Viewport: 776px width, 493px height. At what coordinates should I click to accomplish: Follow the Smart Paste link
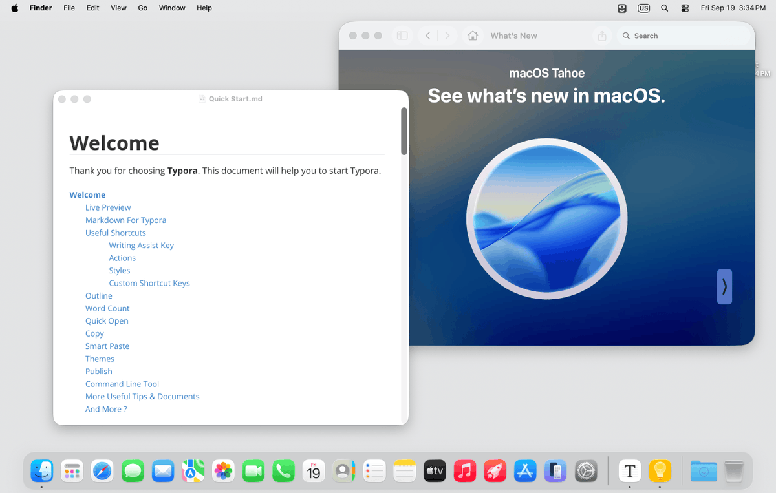[107, 346]
